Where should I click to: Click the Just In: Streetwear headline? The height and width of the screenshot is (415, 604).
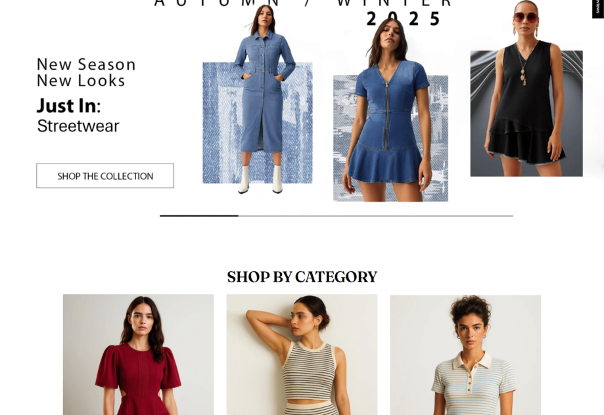click(78, 116)
